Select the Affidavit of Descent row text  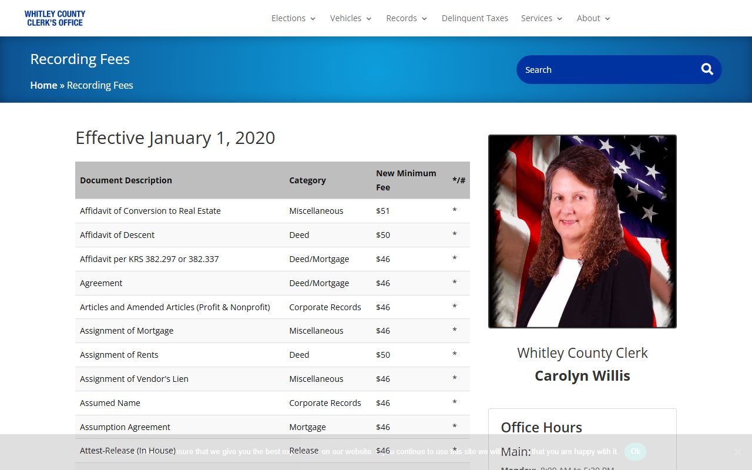pyautogui.click(x=117, y=235)
